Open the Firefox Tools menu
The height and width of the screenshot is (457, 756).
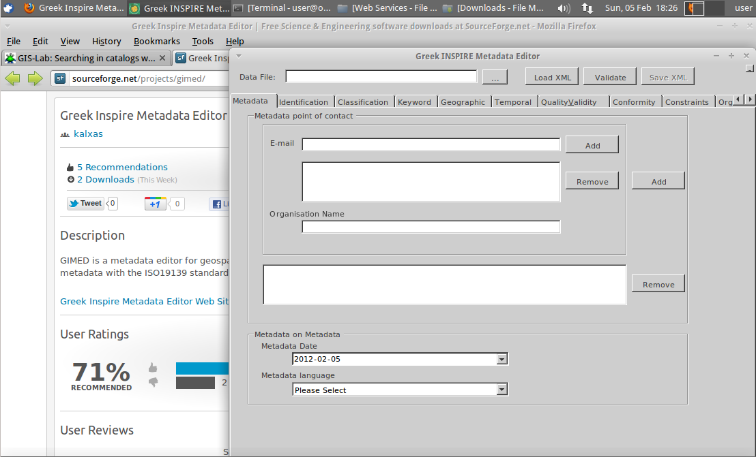click(x=203, y=42)
